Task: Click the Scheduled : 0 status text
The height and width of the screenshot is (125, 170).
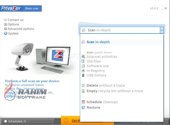Action: [17, 121]
